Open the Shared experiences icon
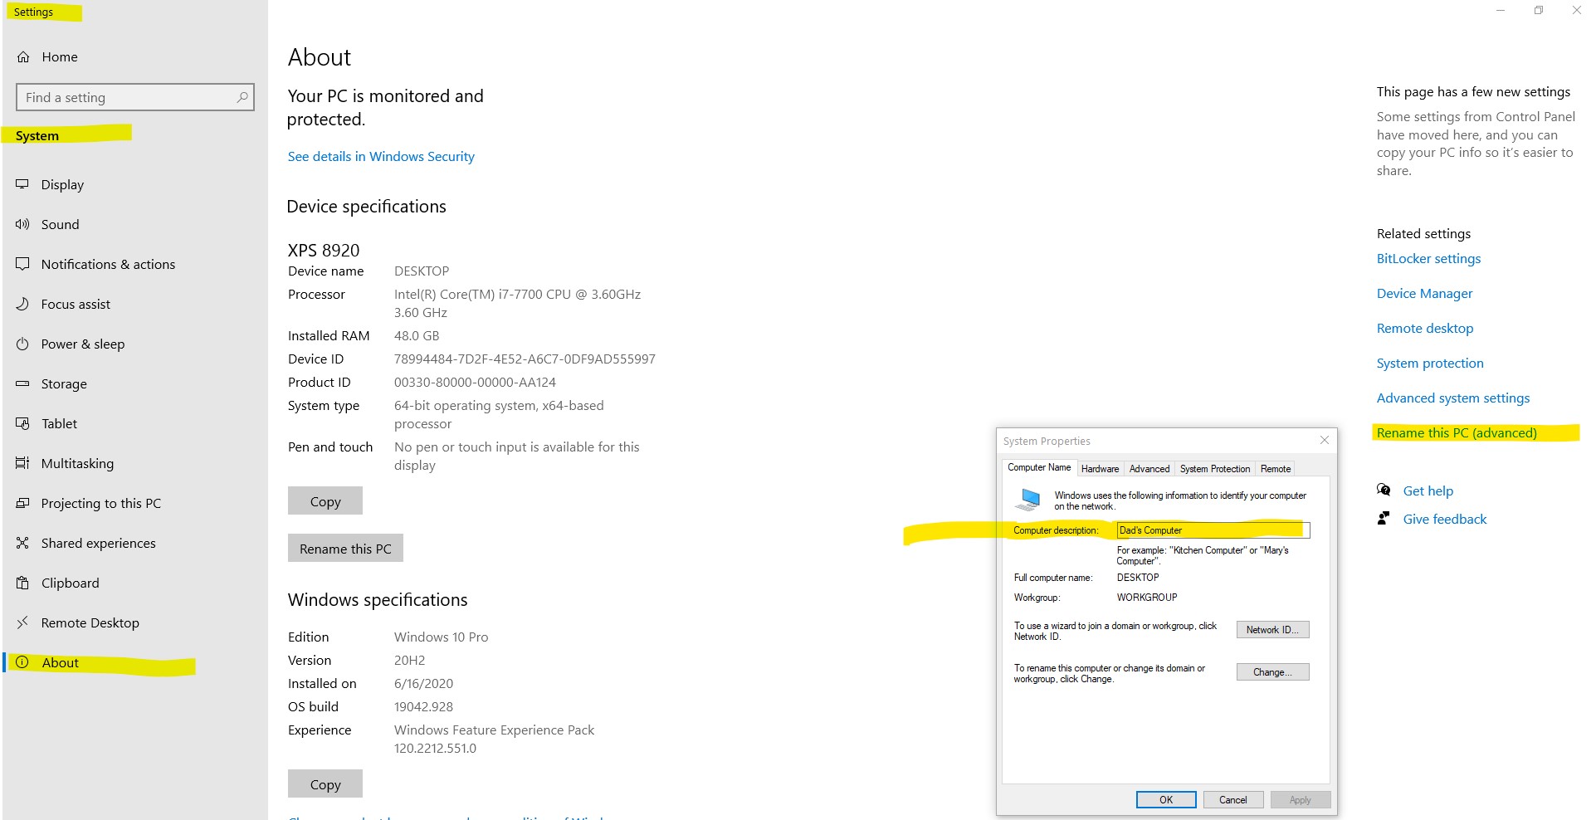This screenshot has height=820, width=1596. coord(22,543)
